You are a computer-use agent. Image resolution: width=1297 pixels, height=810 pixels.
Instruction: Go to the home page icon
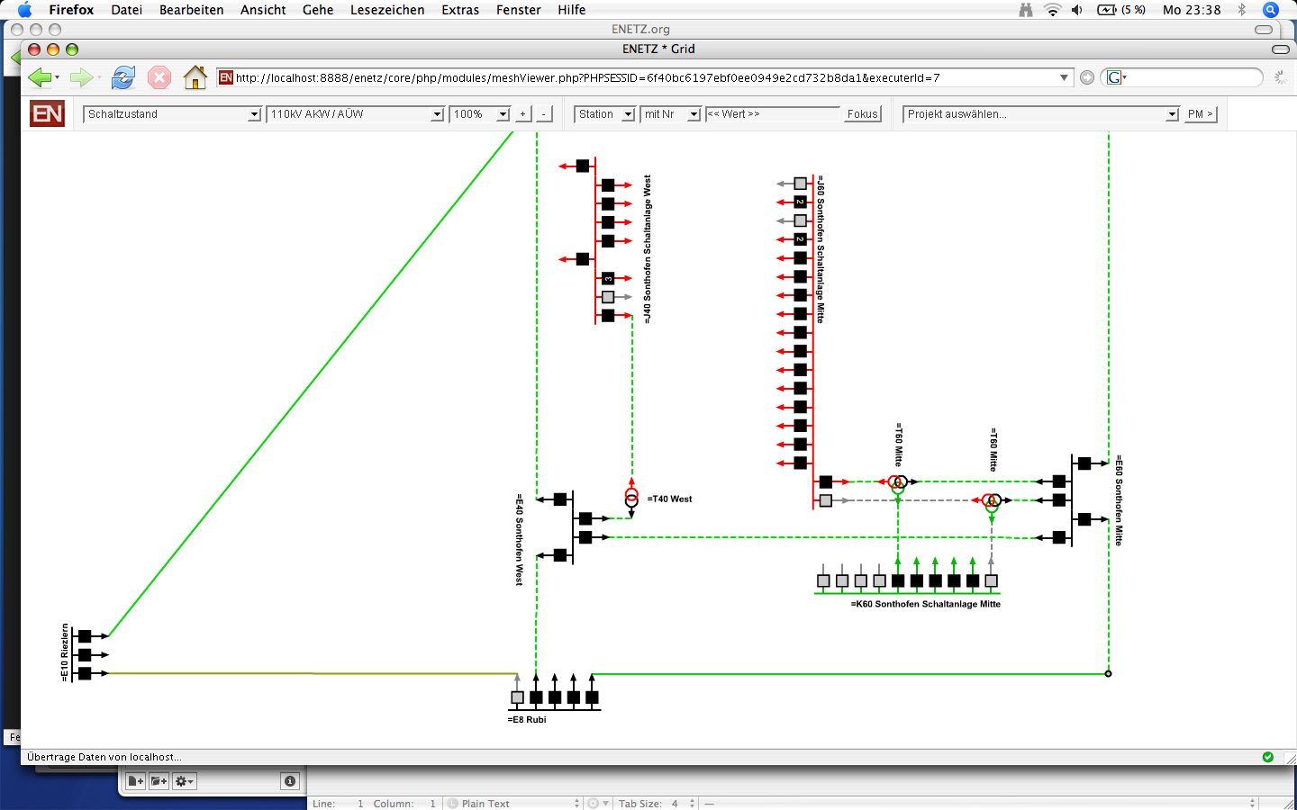[x=195, y=78]
